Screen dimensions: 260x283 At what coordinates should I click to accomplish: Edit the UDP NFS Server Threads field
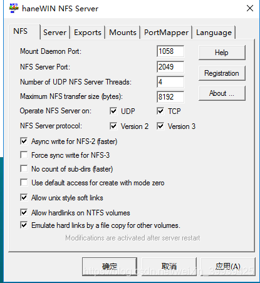tap(170, 82)
